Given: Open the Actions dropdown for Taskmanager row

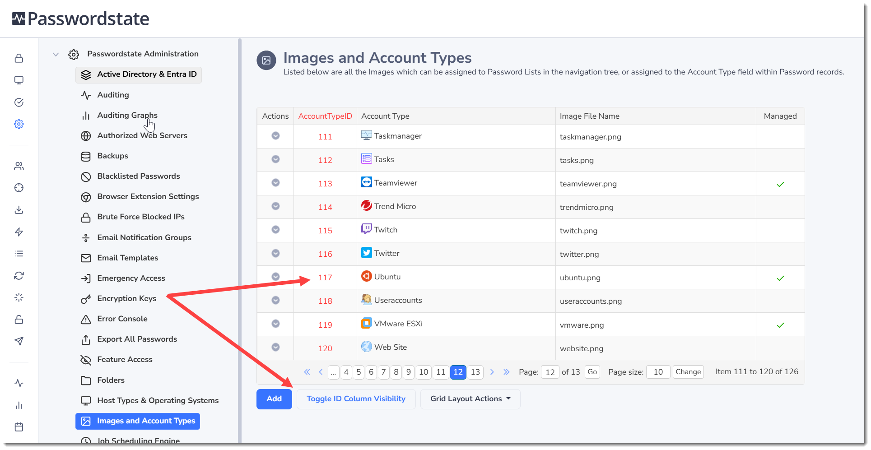Looking at the screenshot, I should 275,136.
